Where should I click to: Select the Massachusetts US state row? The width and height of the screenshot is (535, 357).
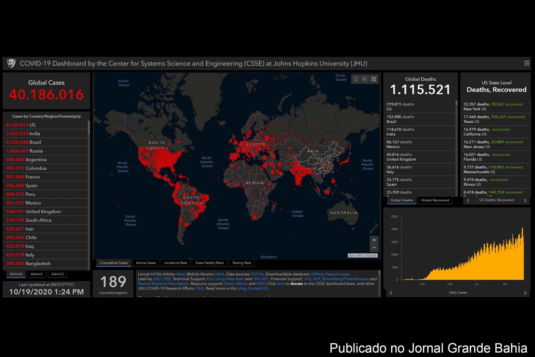[x=496, y=169]
